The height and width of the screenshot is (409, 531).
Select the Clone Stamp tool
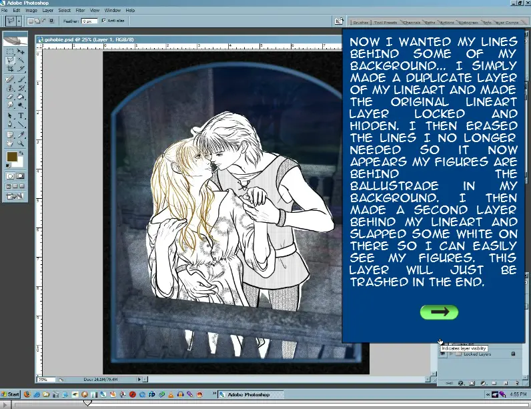tap(10, 88)
